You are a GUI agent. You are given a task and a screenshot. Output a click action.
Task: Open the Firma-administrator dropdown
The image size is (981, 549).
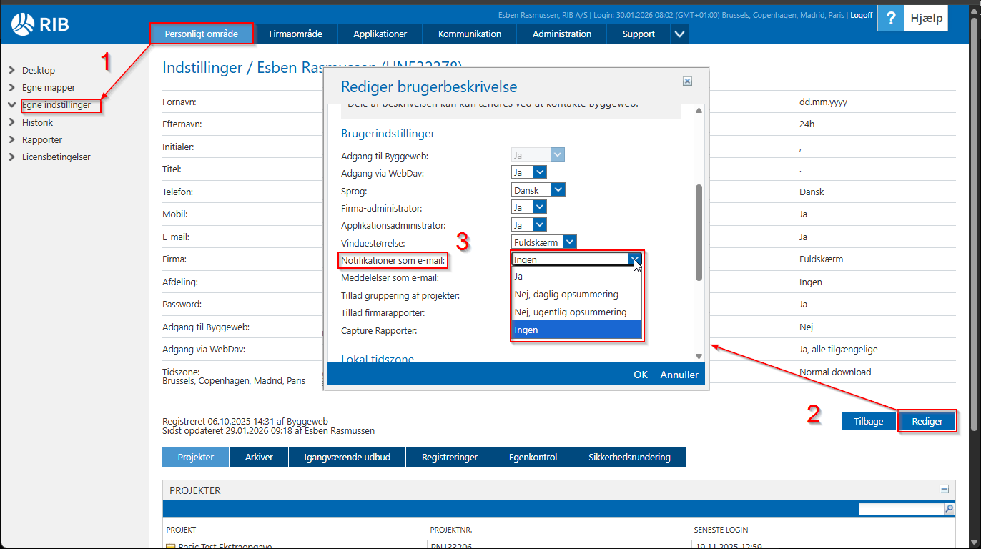click(x=540, y=207)
